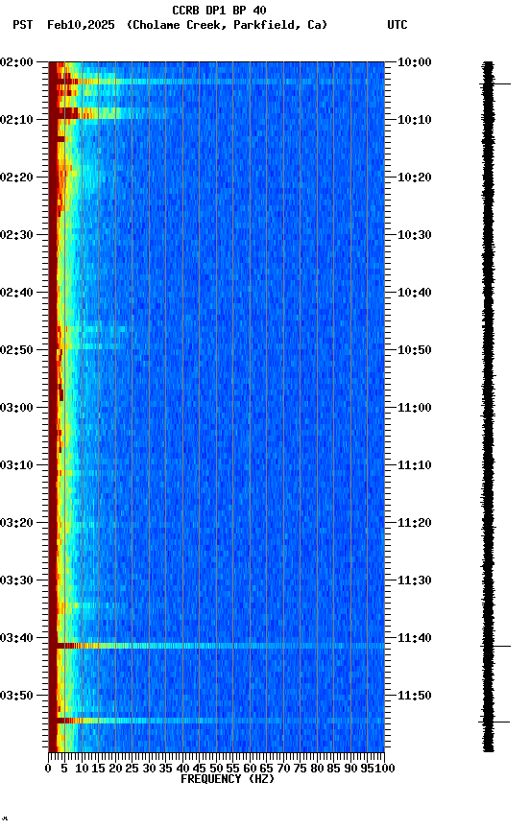Click the frequency axis label 75

(300, 769)
